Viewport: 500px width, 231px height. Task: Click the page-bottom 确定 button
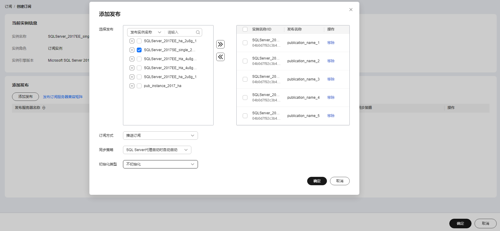pyautogui.click(x=460, y=224)
